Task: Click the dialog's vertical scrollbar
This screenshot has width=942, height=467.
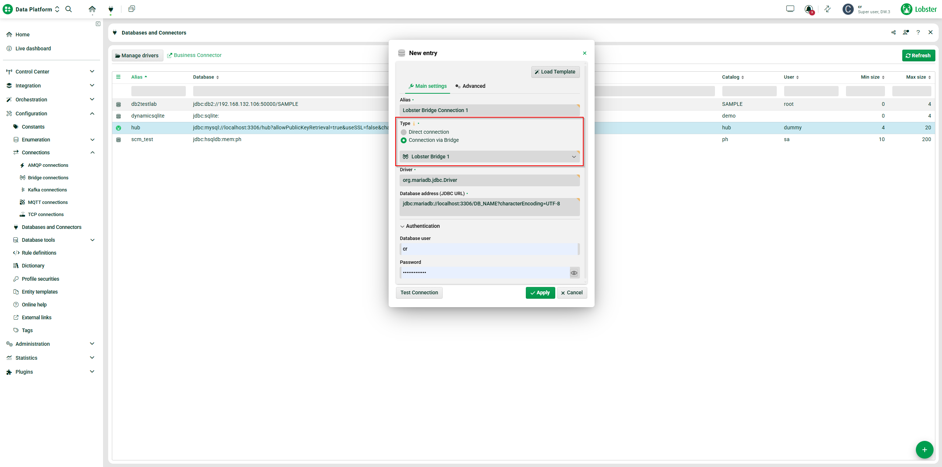Action: pos(585,173)
